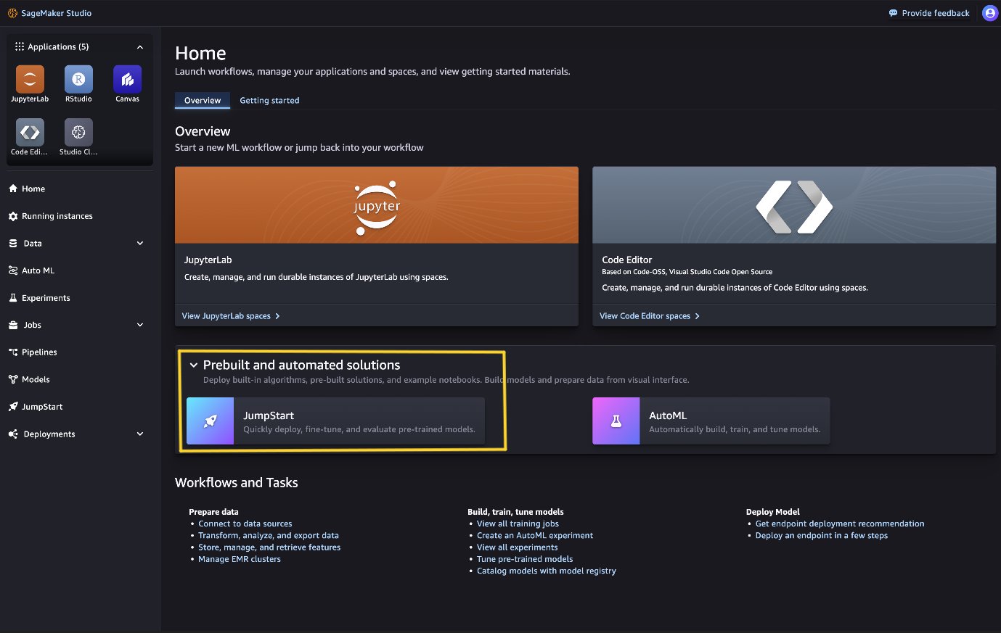Click the 'Deploy Model' heading
This screenshot has width=1001, height=633.
[x=773, y=512]
